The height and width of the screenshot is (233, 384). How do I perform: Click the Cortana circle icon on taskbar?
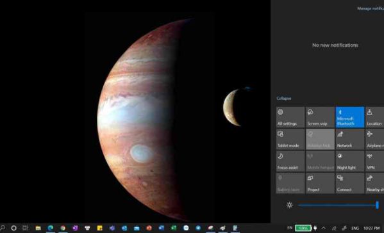pos(13,228)
